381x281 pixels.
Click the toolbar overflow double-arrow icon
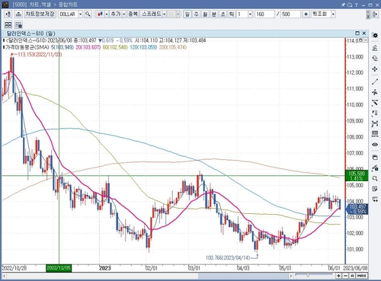pyautogui.click(x=368, y=14)
